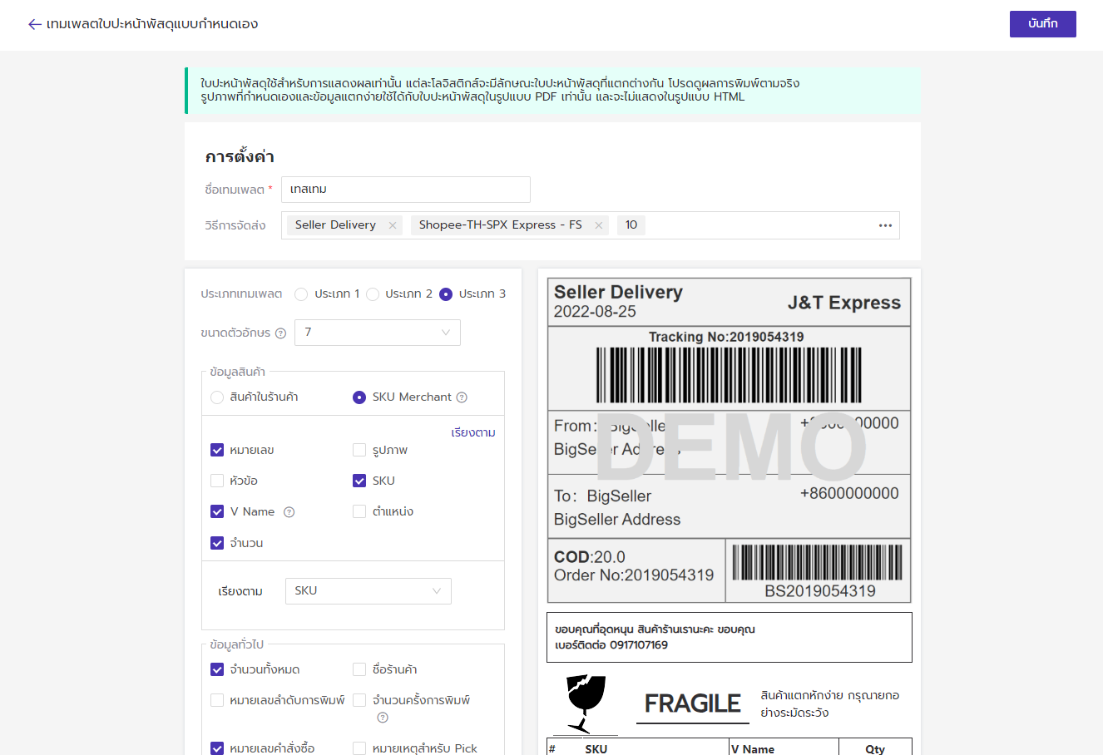The width and height of the screenshot is (1103, 755).
Task: Enable the รูปภาพ checkbox
Action: coord(359,450)
